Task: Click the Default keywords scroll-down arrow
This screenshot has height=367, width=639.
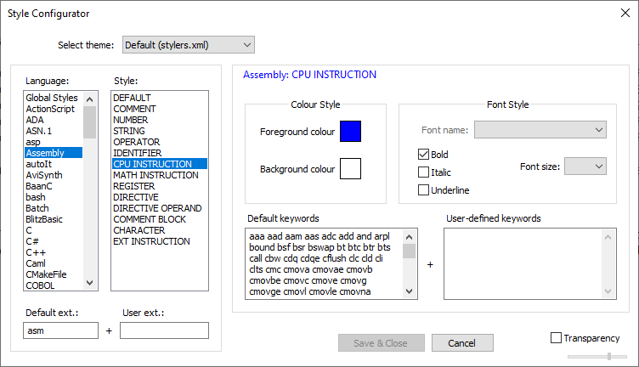Action: (410, 291)
